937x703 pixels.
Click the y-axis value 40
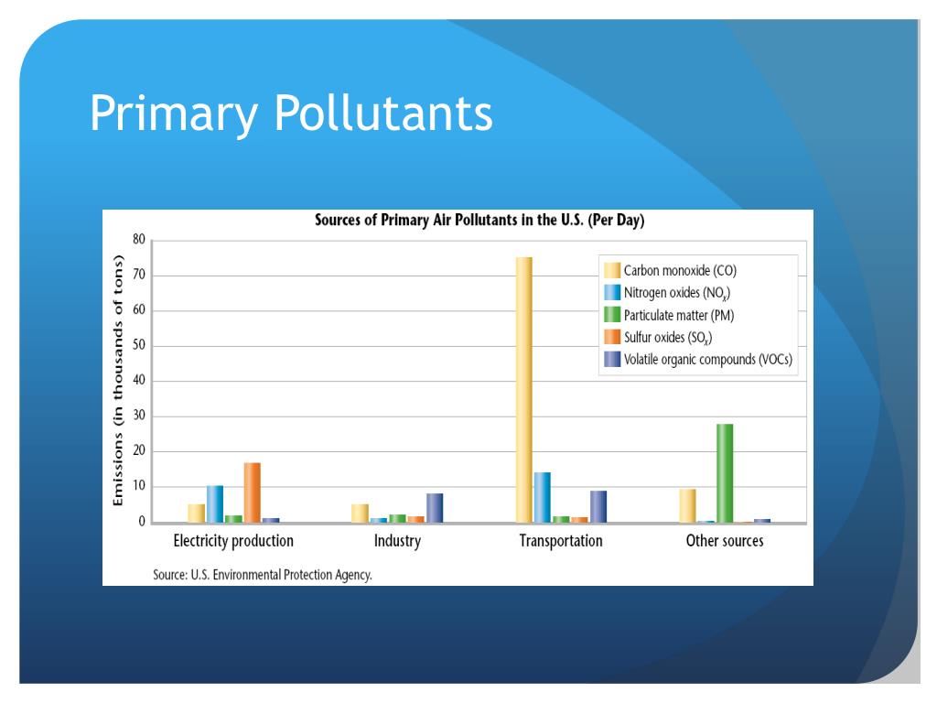point(139,380)
